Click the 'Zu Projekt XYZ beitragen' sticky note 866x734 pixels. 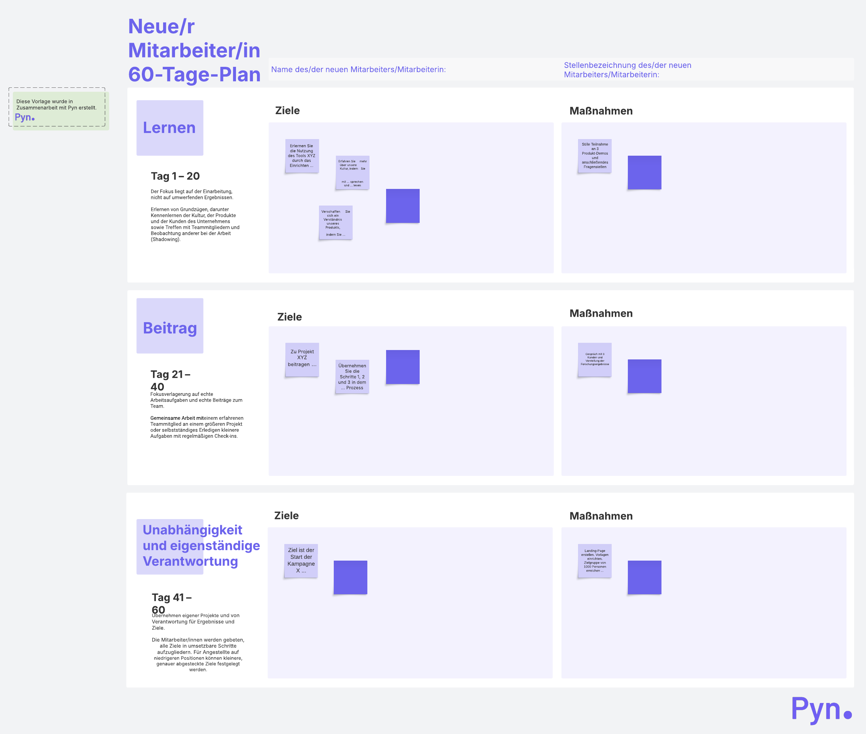302,359
